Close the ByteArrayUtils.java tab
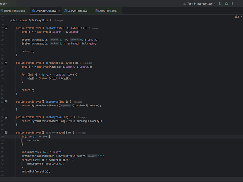The height and width of the screenshot is (182, 243). [x=59, y=11]
